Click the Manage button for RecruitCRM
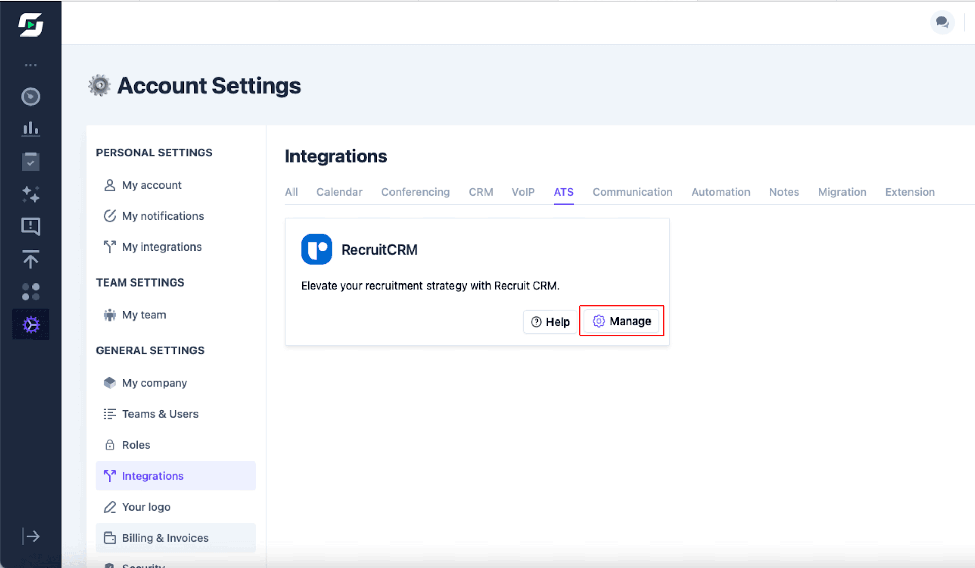This screenshot has height=568, width=975. click(x=622, y=321)
